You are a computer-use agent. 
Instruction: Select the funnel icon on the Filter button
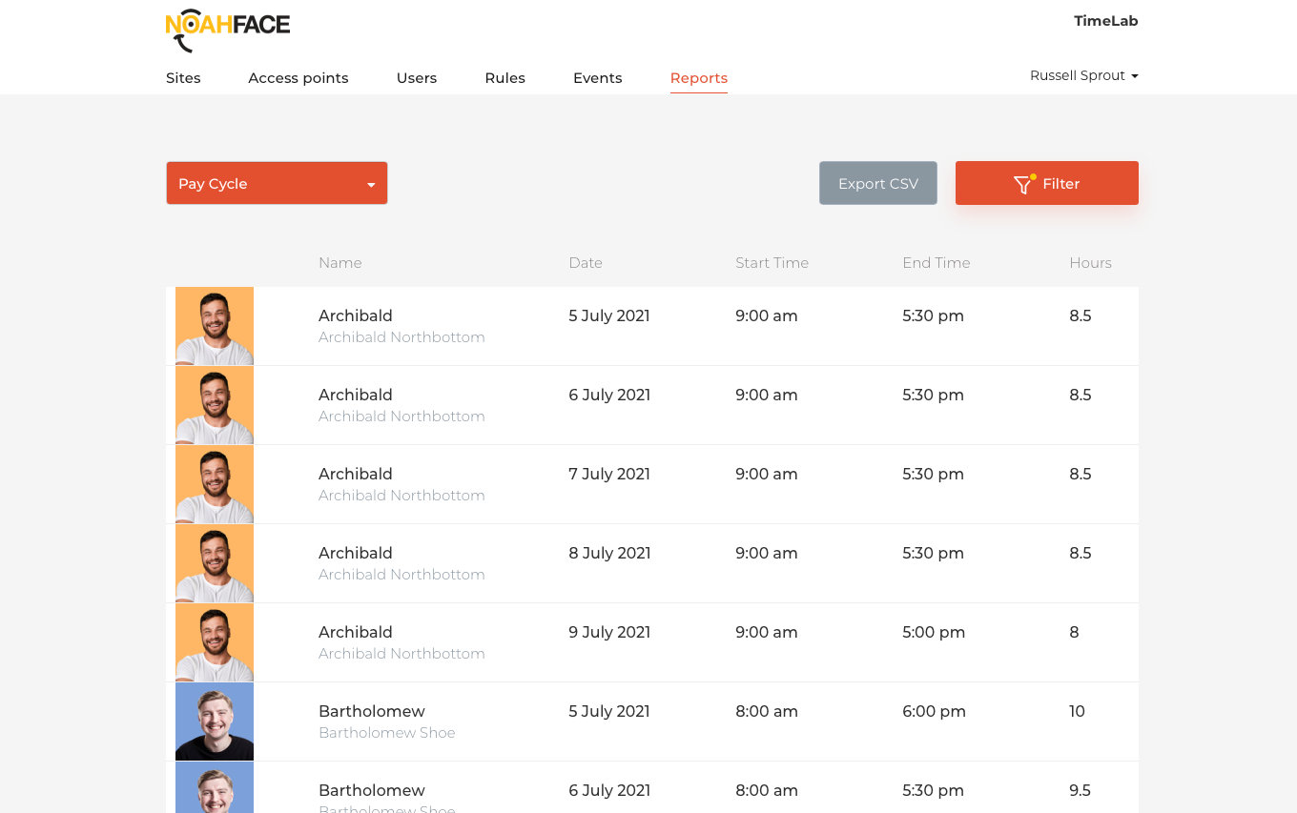coord(1023,185)
